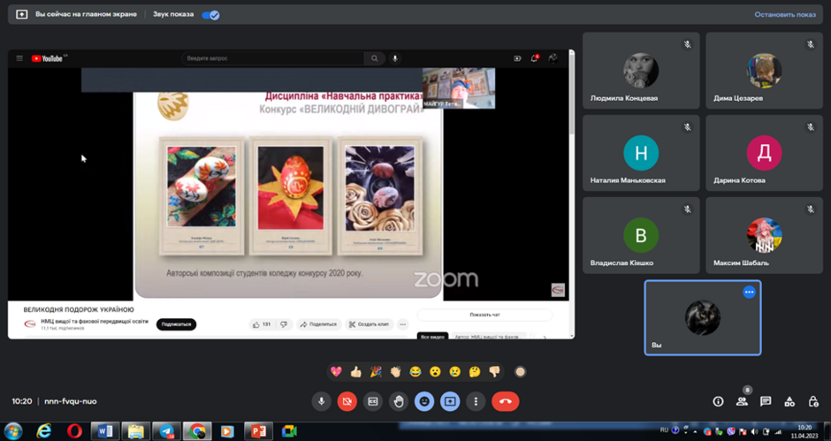The image size is (831, 441).
Task: Open the meeting chat panel
Action: 766,402
